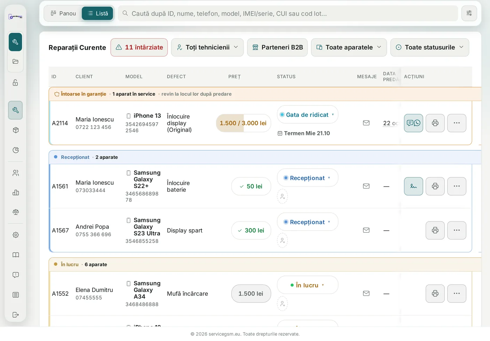Click the 50 lei price badge

tap(251, 186)
